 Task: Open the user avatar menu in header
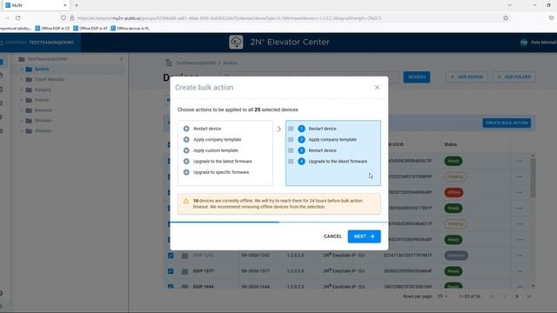524,43
